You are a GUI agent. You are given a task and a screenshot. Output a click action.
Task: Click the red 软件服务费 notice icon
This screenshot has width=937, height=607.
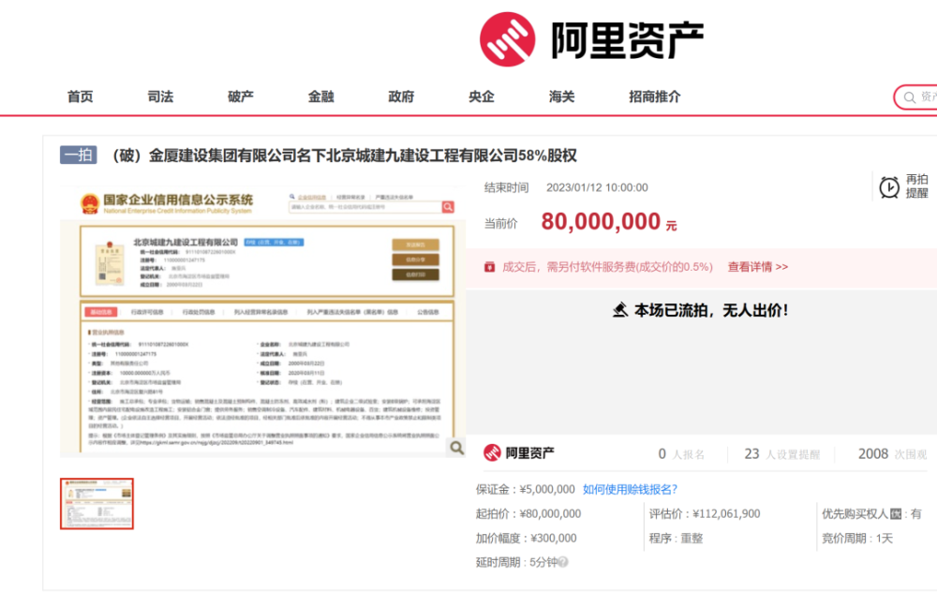pyautogui.click(x=489, y=267)
